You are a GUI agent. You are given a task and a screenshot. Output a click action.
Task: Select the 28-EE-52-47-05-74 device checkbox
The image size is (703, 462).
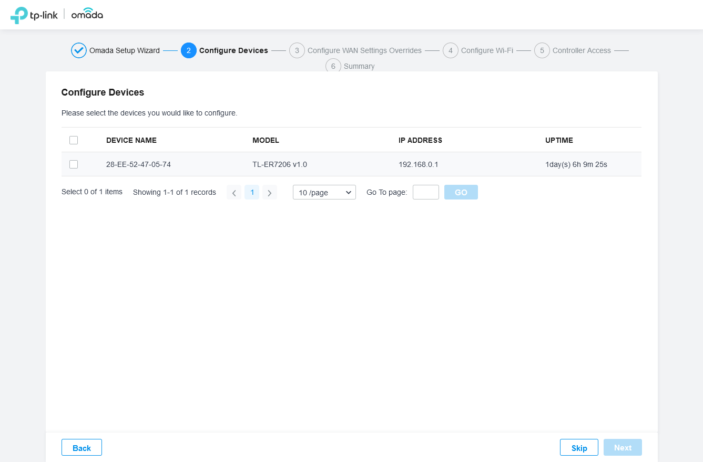[x=74, y=164]
